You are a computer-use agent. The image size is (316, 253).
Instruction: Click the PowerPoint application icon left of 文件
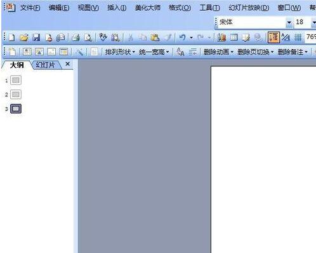click(10, 8)
